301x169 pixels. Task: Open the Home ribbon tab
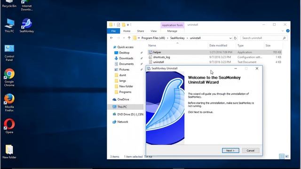point(127,31)
